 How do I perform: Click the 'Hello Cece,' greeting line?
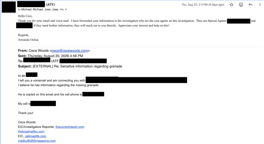click(25, 16)
